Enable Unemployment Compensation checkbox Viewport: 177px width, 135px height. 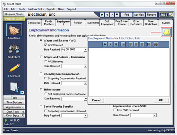click(41, 74)
